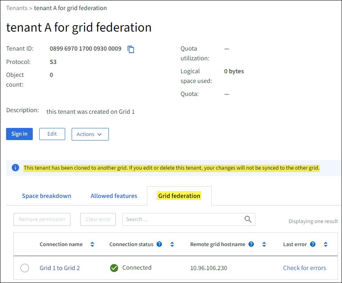342x283 pixels.
Task: Click the search magnifier icon
Action: coord(248,219)
